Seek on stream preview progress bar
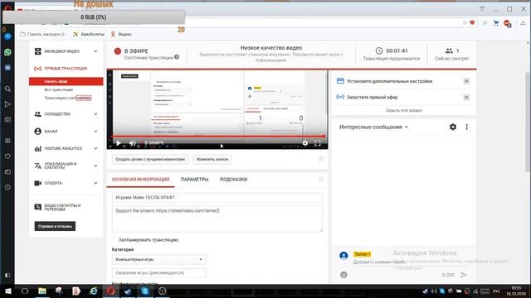 [x=217, y=136]
